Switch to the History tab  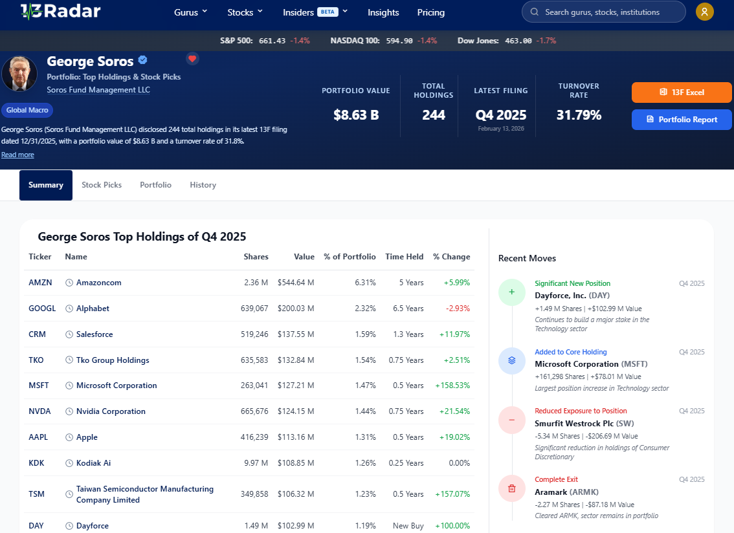203,185
